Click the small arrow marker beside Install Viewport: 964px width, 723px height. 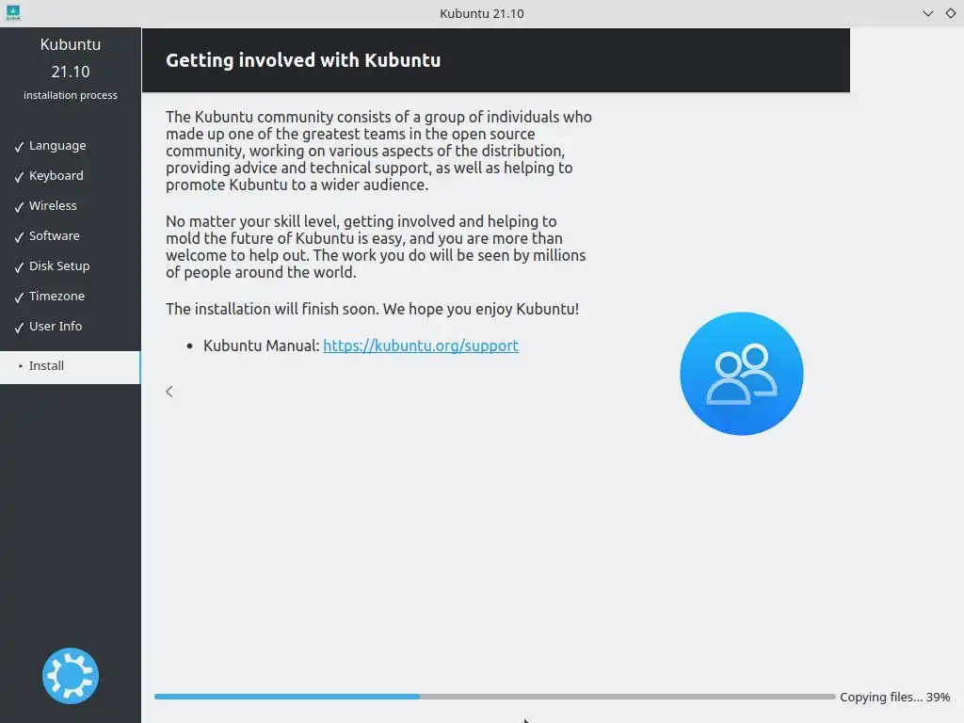[21, 366]
